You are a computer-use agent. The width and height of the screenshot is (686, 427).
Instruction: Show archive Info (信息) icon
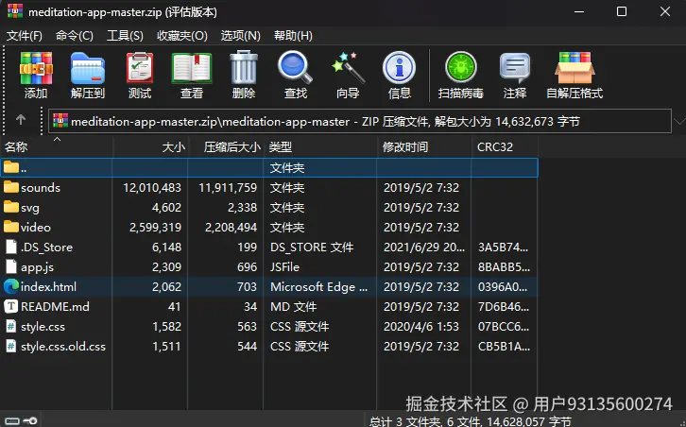tap(399, 68)
